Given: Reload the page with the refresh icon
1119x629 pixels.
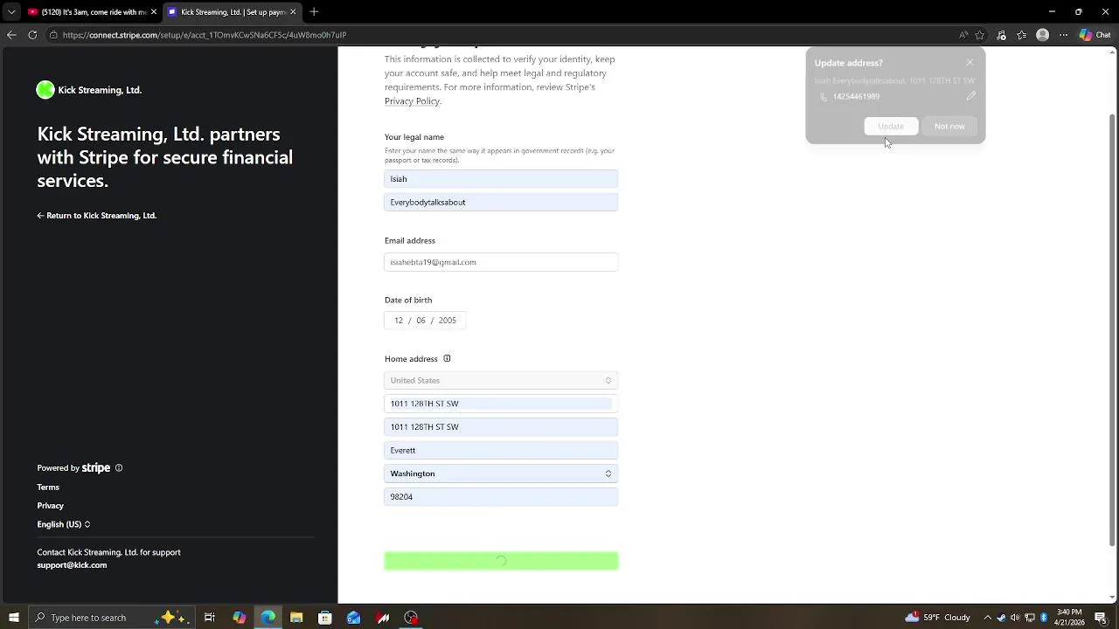Looking at the screenshot, I should pos(32,35).
